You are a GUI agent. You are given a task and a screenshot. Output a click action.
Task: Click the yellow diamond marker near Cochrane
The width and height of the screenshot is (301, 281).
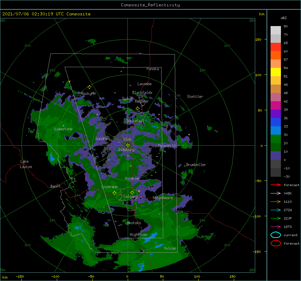(114, 193)
